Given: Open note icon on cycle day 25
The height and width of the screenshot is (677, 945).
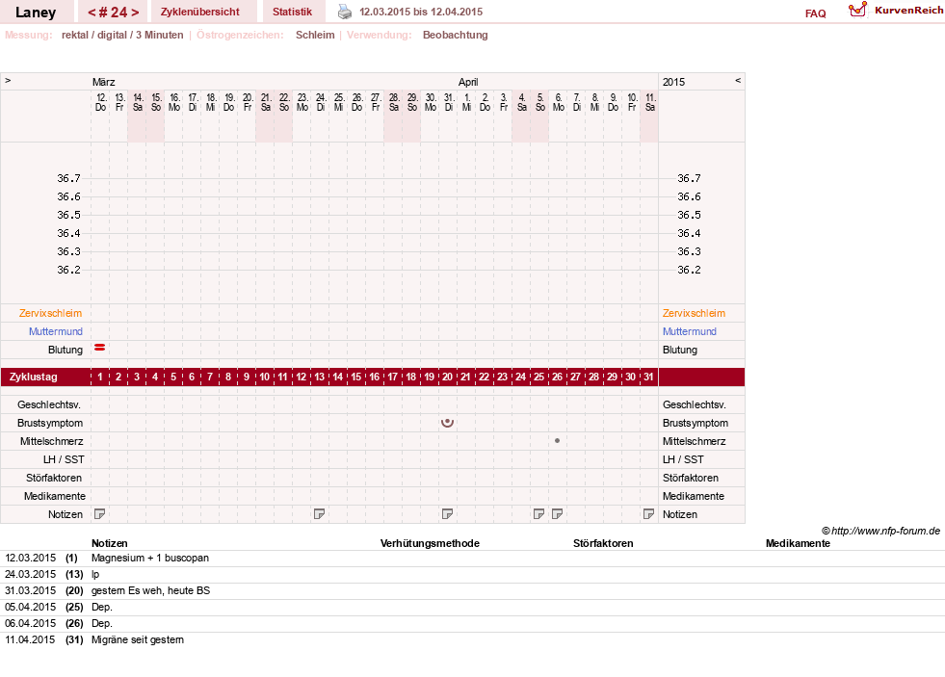Looking at the screenshot, I should tap(538, 514).
